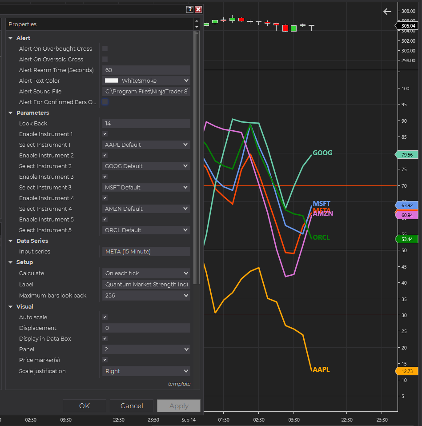
Task: Click the AAPL line label on chart
Action: point(321,370)
